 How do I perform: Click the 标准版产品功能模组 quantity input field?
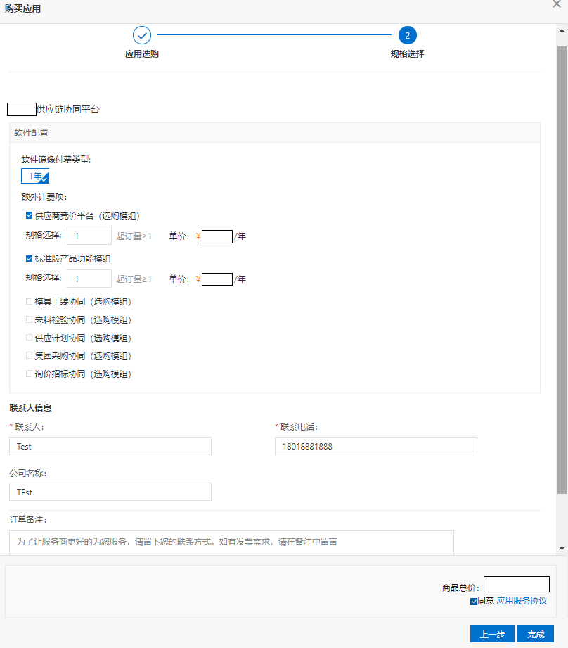pyautogui.click(x=89, y=279)
